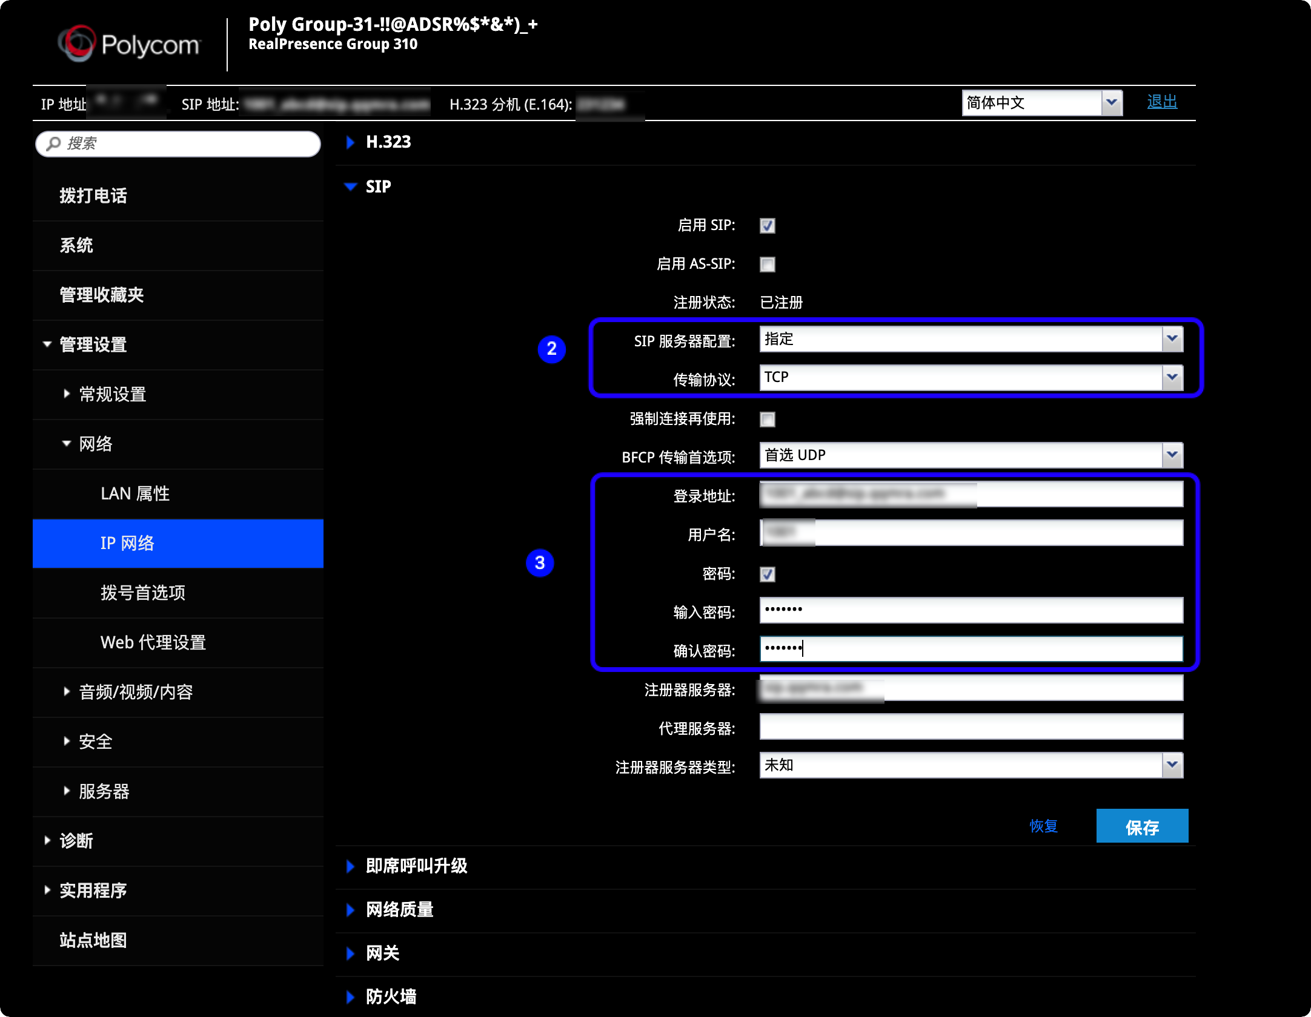Click the 输入密码 field
This screenshot has width=1311, height=1017.
pyautogui.click(x=971, y=610)
